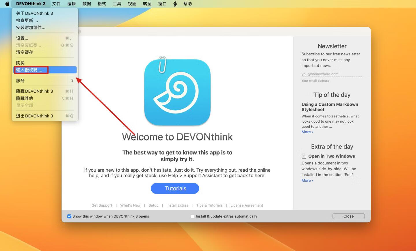Viewport: 416px width, 251px height.
Task: Click More under Tip of the day
Action: [x=307, y=132]
